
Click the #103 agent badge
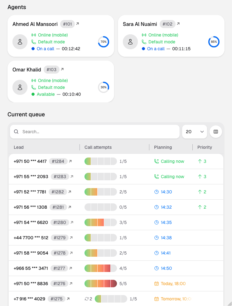point(51,70)
